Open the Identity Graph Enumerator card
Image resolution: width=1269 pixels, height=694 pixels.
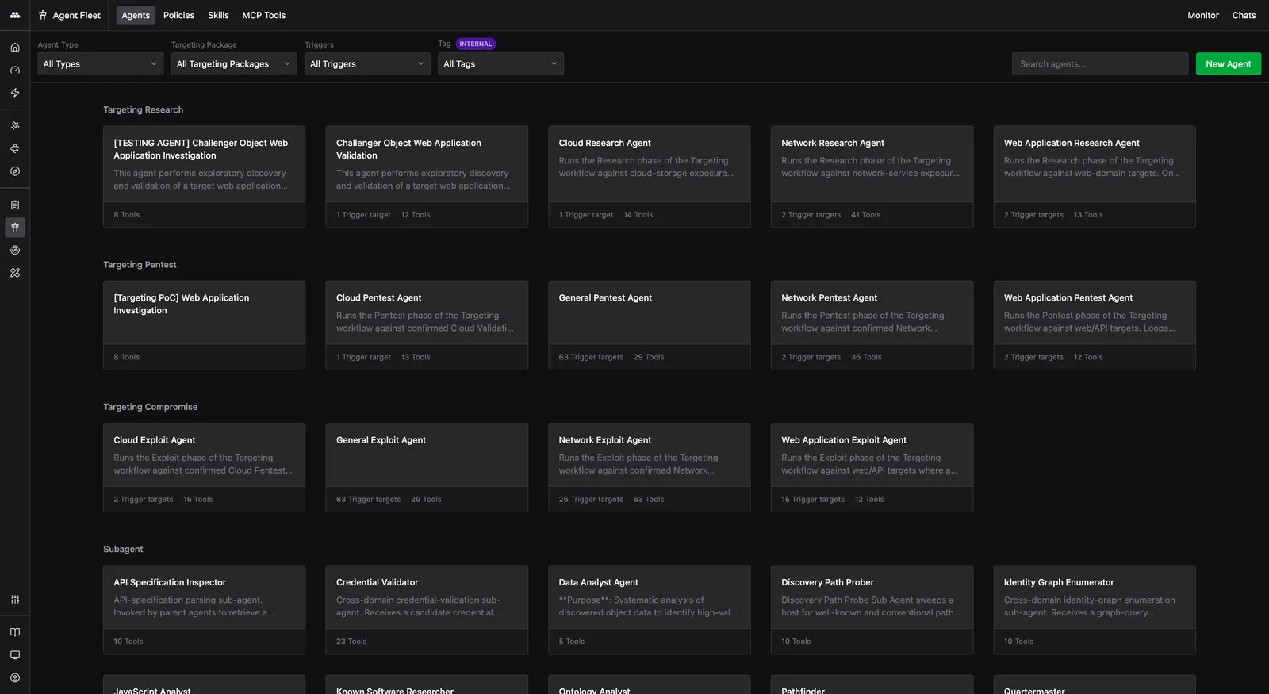pyautogui.click(x=1095, y=610)
